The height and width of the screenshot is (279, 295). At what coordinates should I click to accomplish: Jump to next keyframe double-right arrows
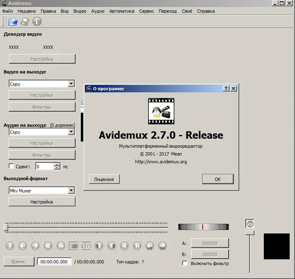pyautogui.click(x=61, y=246)
